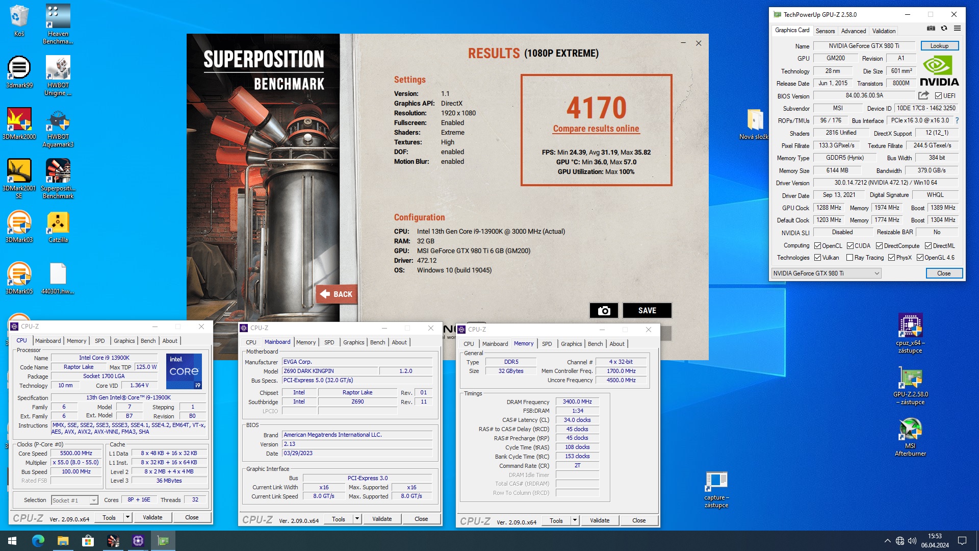The width and height of the screenshot is (979, 551).
Task: Click the Core Speed 5500.00 MHz field
Action: [x=76, y=454]
